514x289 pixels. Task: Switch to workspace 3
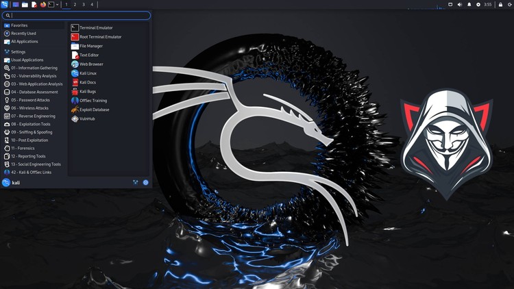click(x=84, y=4)
